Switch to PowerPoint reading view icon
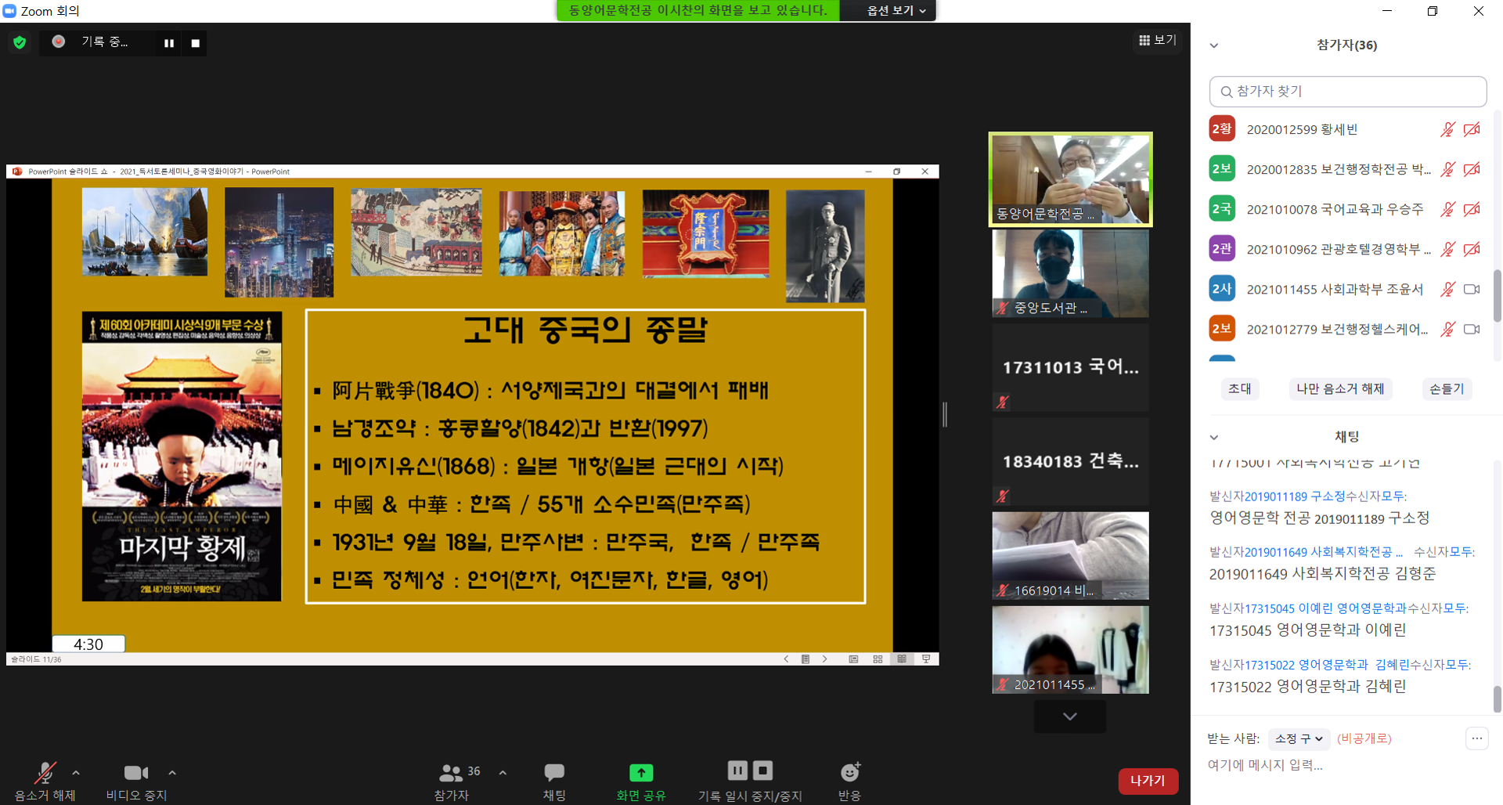Viewport: 1503px width, 805px height. pyautogui.click(x=902, y=659)
